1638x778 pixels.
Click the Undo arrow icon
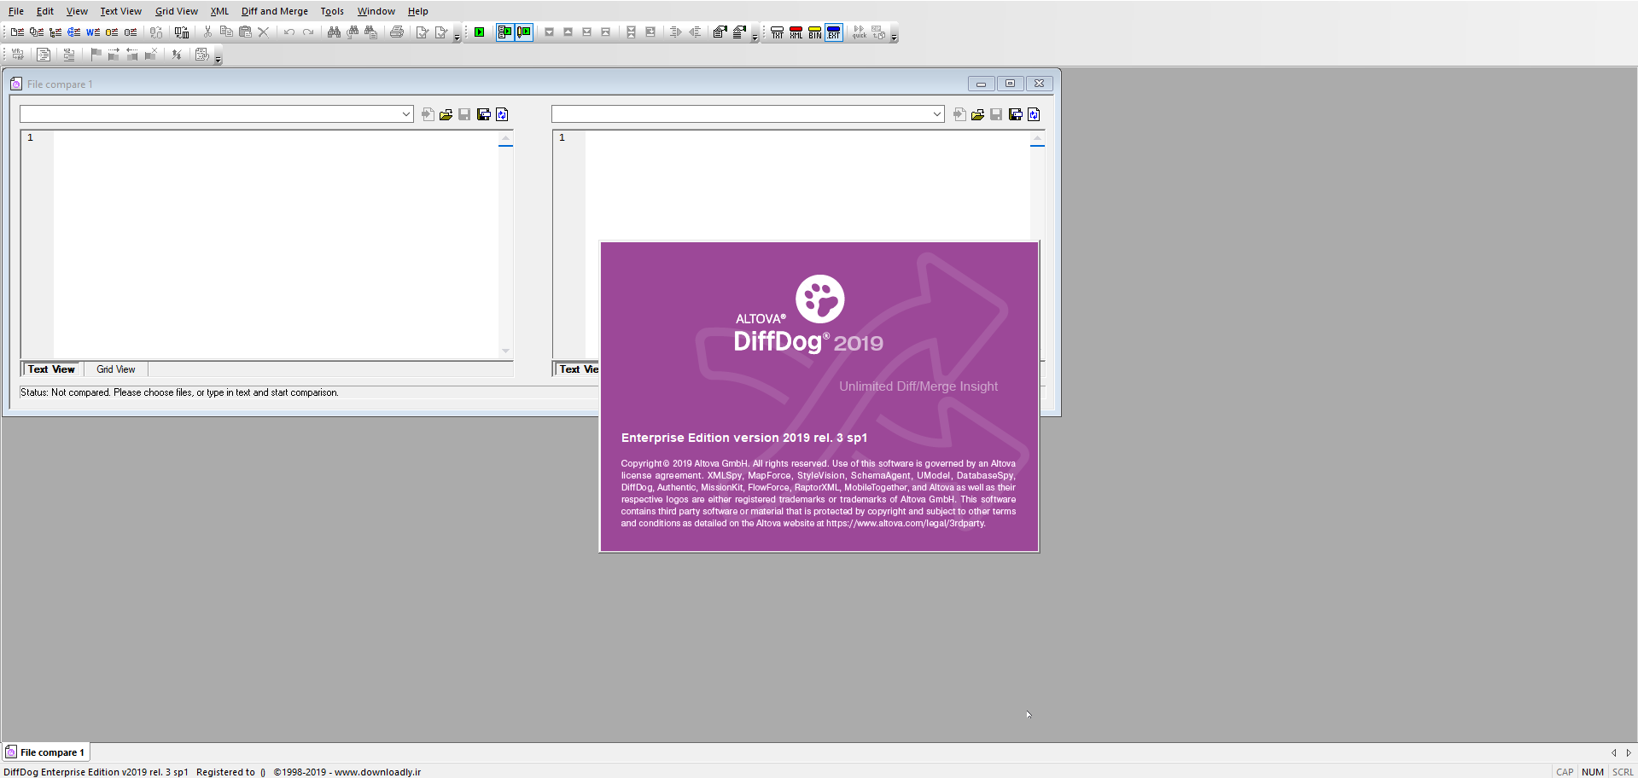point(289,32)
